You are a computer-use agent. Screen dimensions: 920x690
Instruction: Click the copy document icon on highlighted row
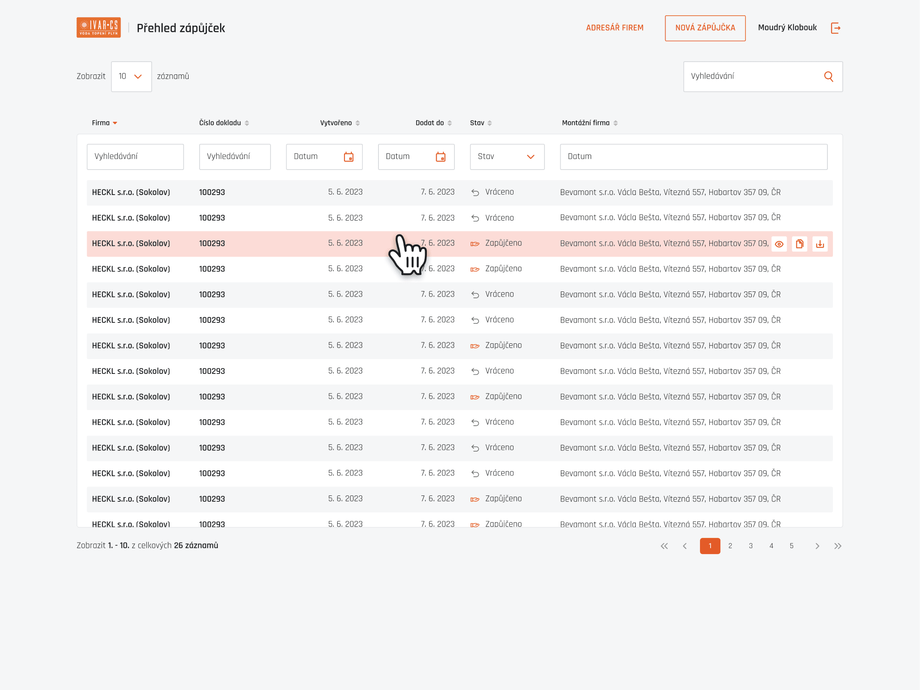pos(799,244)
